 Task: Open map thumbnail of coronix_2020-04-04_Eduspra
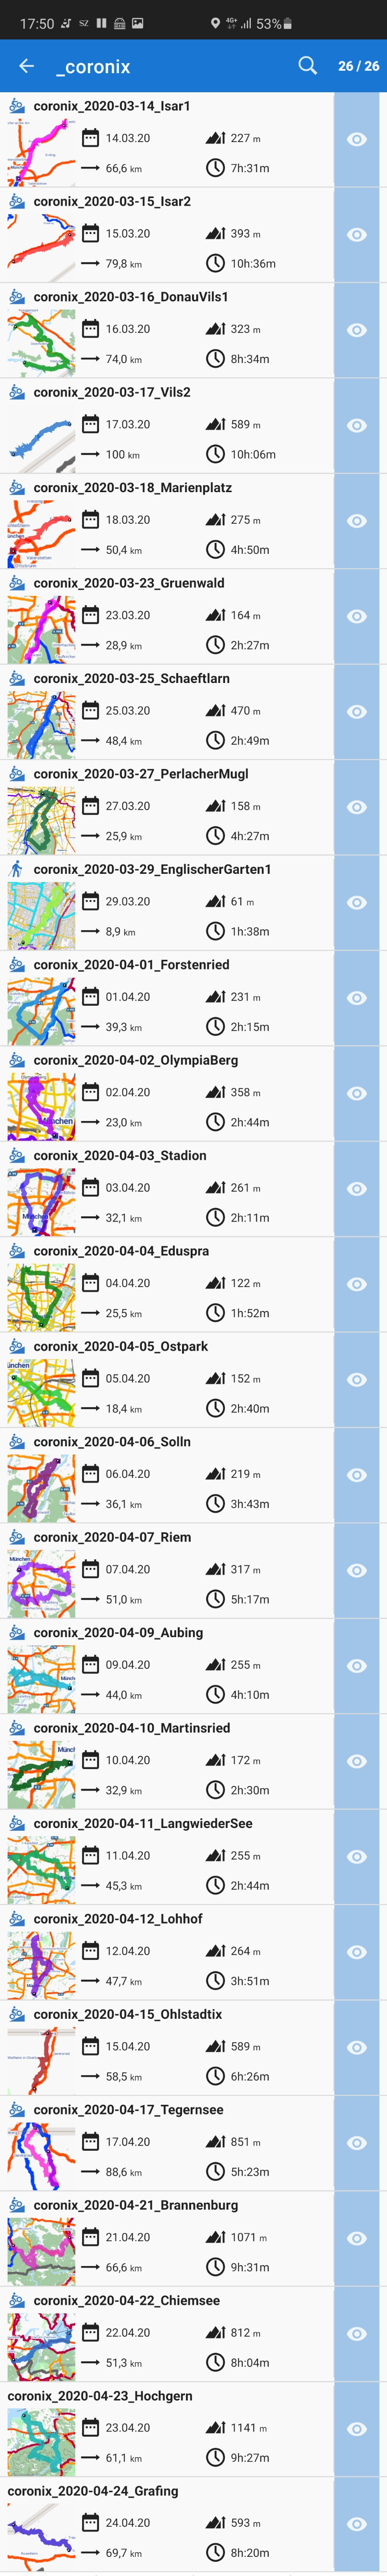point(41,1297)
